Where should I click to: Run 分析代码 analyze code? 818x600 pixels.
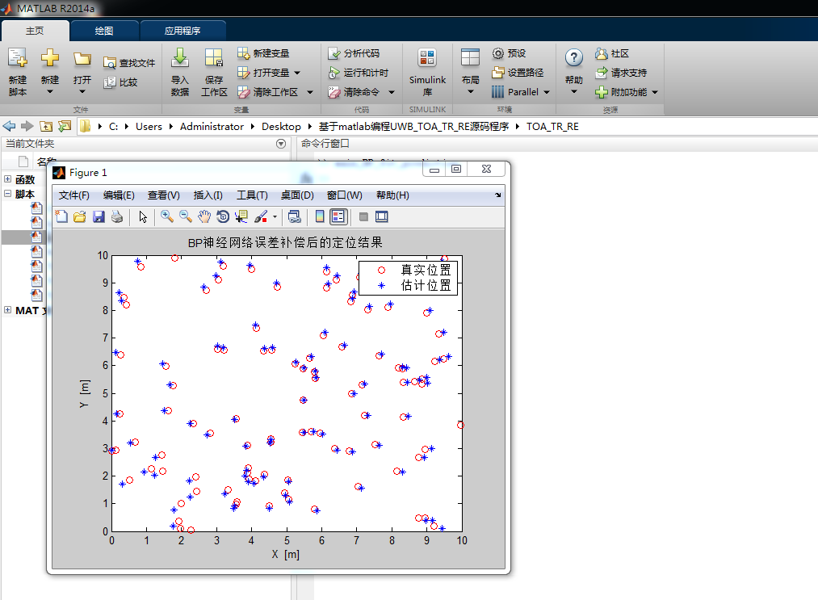pos(354,53)
